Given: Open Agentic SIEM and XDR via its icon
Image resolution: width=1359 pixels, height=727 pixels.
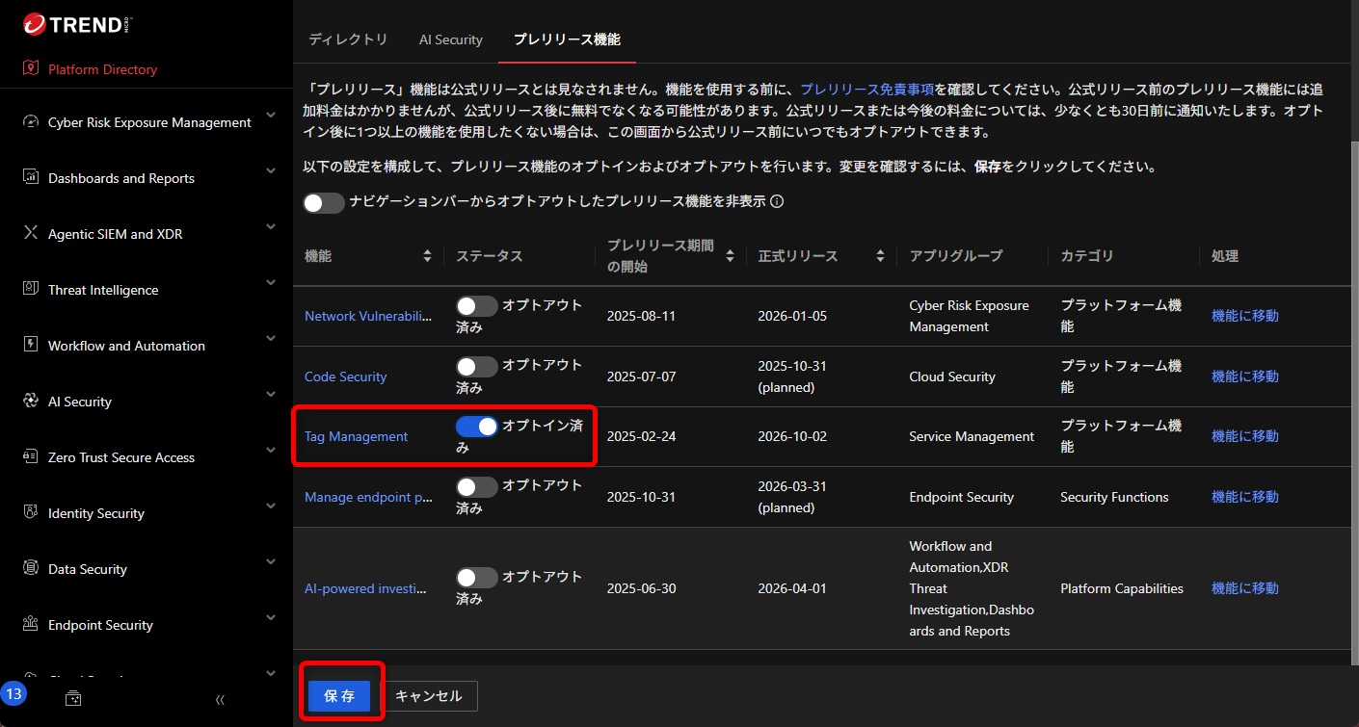Looking at the screenshot, I should pos(28,234).
